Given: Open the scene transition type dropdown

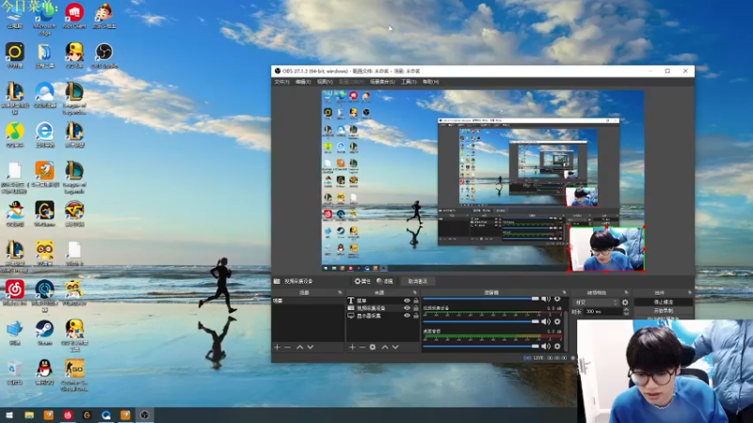Looking at the screenshot, I should point(596,303).
